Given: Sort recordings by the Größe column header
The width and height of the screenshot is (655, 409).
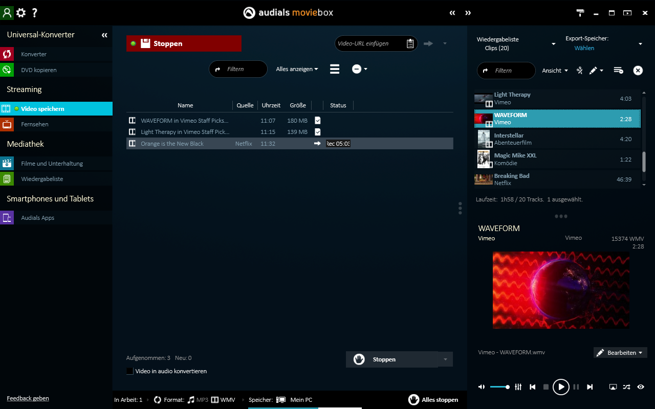Looking at the screenshot, I should tap(298, 105).
